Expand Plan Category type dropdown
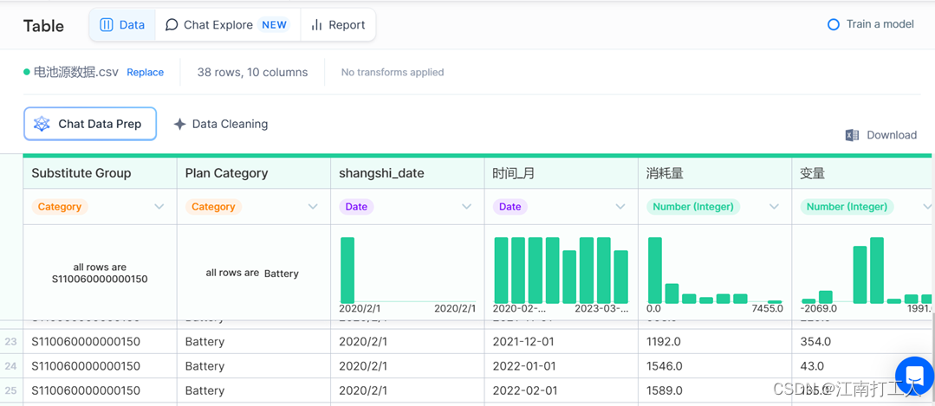 pos(313,207)
